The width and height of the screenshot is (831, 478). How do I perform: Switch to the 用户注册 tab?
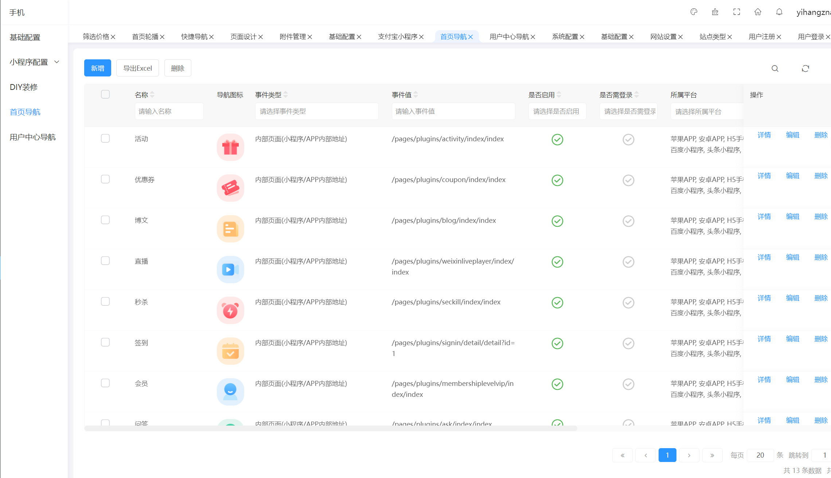point(762,37)
